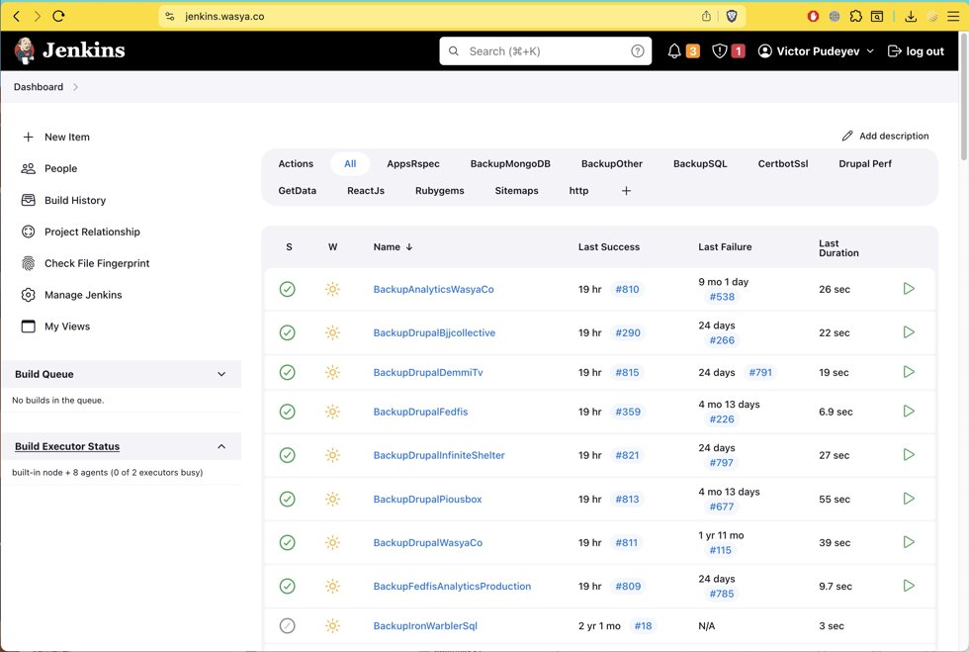Click the green success status for BackupDrupalPiousbox
The image size is (969, 652).
287,499
